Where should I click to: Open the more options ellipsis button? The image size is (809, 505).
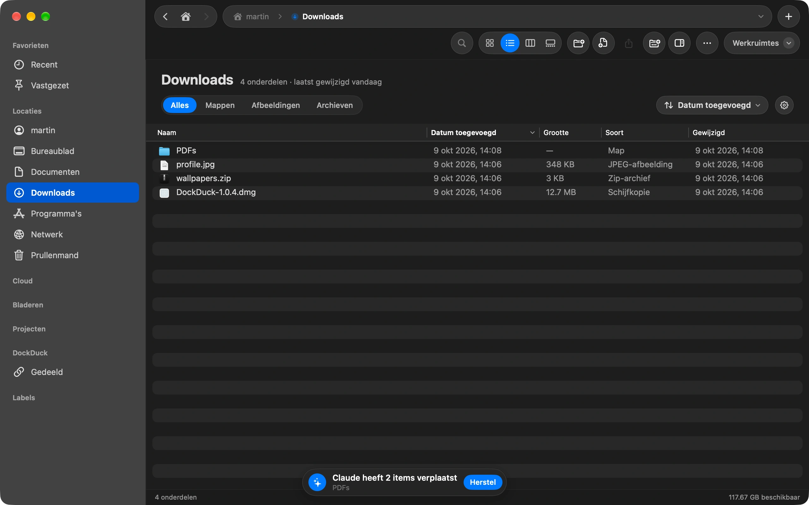[707, 43]
